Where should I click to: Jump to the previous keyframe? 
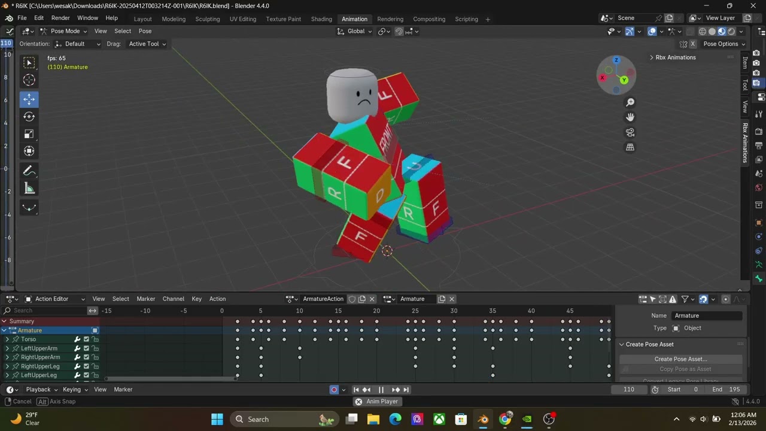(x=367, y=390)
